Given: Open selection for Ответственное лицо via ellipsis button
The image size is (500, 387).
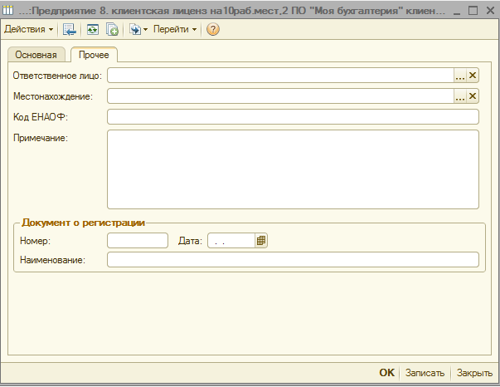Looking at the screenshot, I should tap(460, 76).
